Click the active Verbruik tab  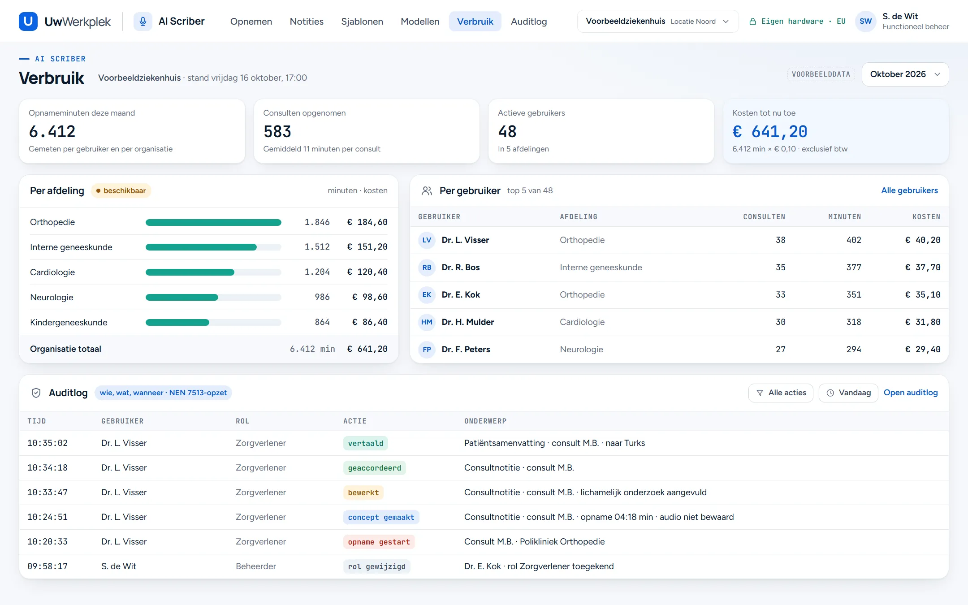pos(475,21)
